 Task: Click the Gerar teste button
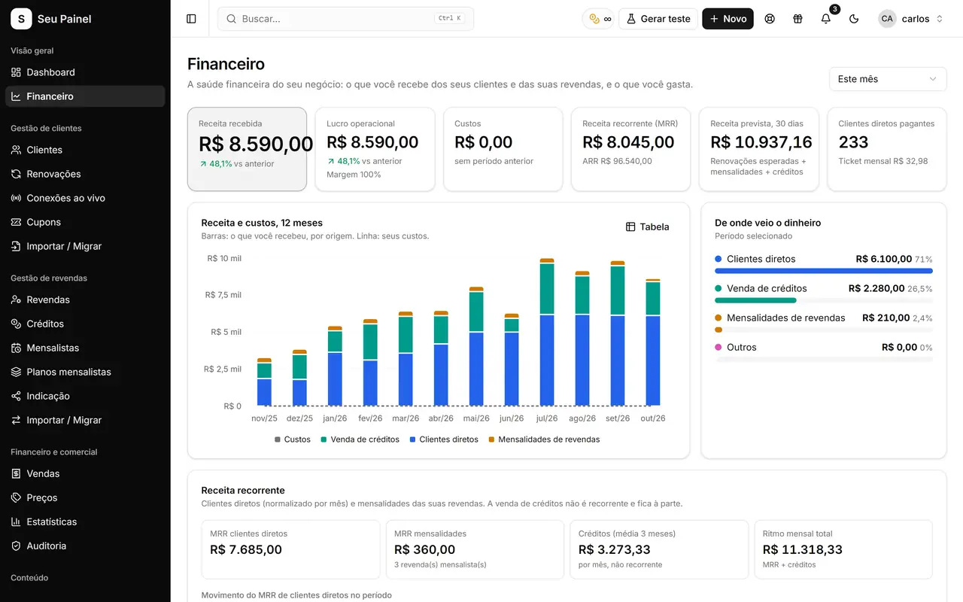658,19
